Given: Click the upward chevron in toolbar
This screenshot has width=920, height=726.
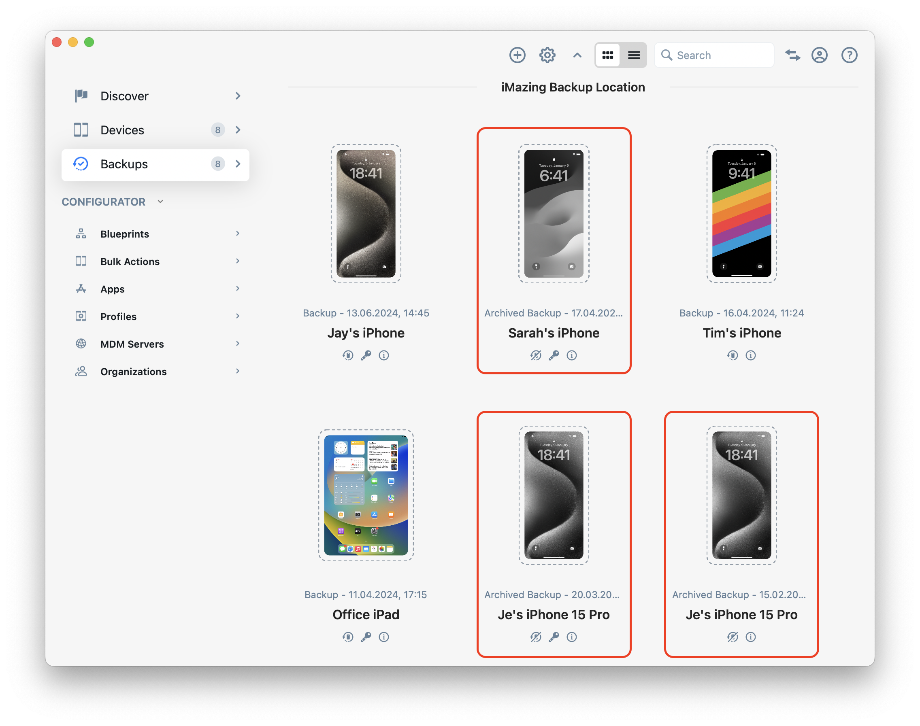Looking at the screenshot, I should click(577, 55).
